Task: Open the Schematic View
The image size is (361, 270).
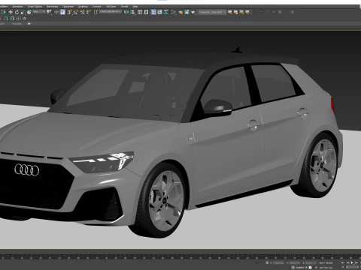Action: tap(166, 12)
